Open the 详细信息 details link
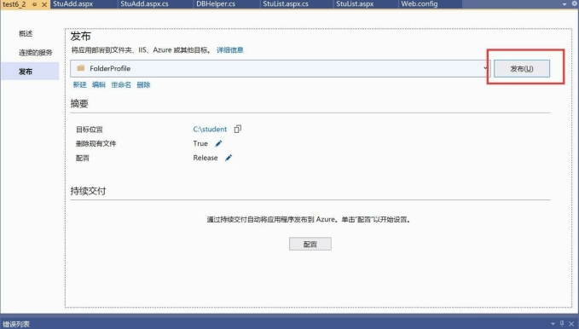The height and width of the screenshot is (329, 579). coord(229,49)
